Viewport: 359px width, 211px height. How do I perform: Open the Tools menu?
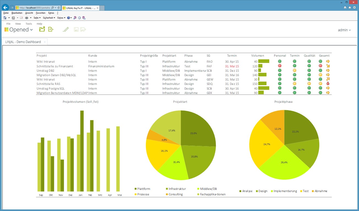[x=29, y=24]
